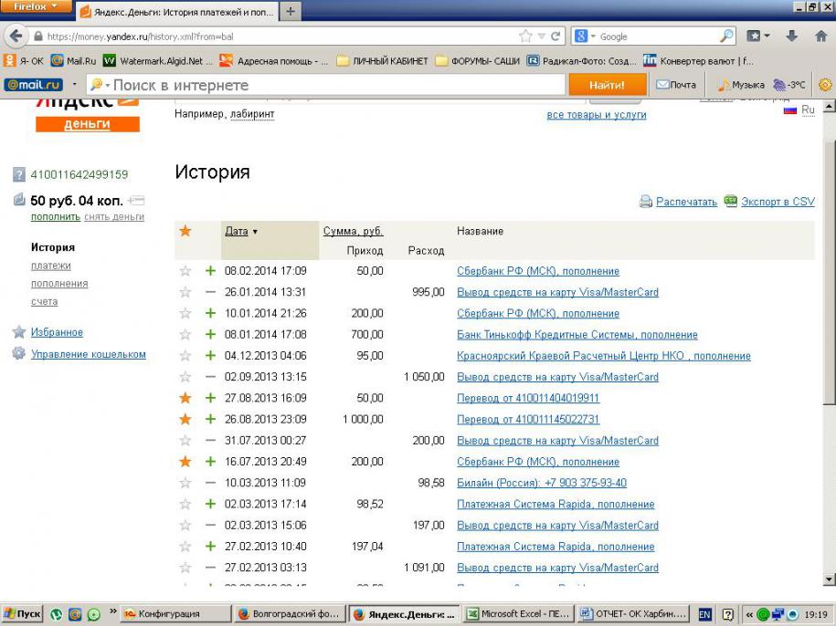The image size is (836, 626).
Task: Open Экспорт в CSV link
Action: 778,201
